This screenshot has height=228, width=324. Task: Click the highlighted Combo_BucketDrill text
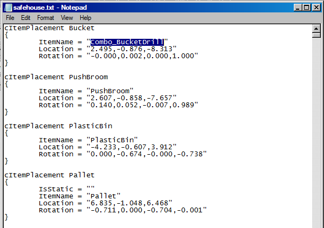click(x=127, y=42)
